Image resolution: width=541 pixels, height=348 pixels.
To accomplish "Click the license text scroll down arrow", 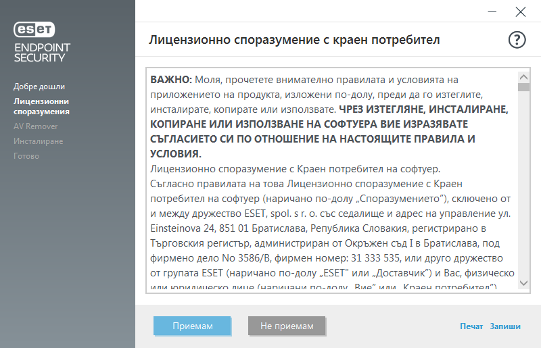I will (523, 283).
